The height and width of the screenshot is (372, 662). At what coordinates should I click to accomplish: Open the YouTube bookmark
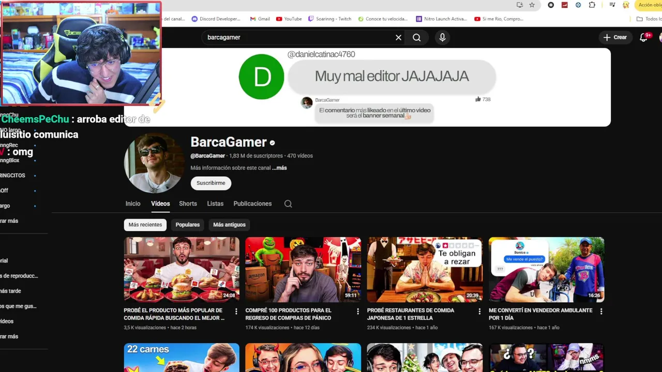pos(289,19)
